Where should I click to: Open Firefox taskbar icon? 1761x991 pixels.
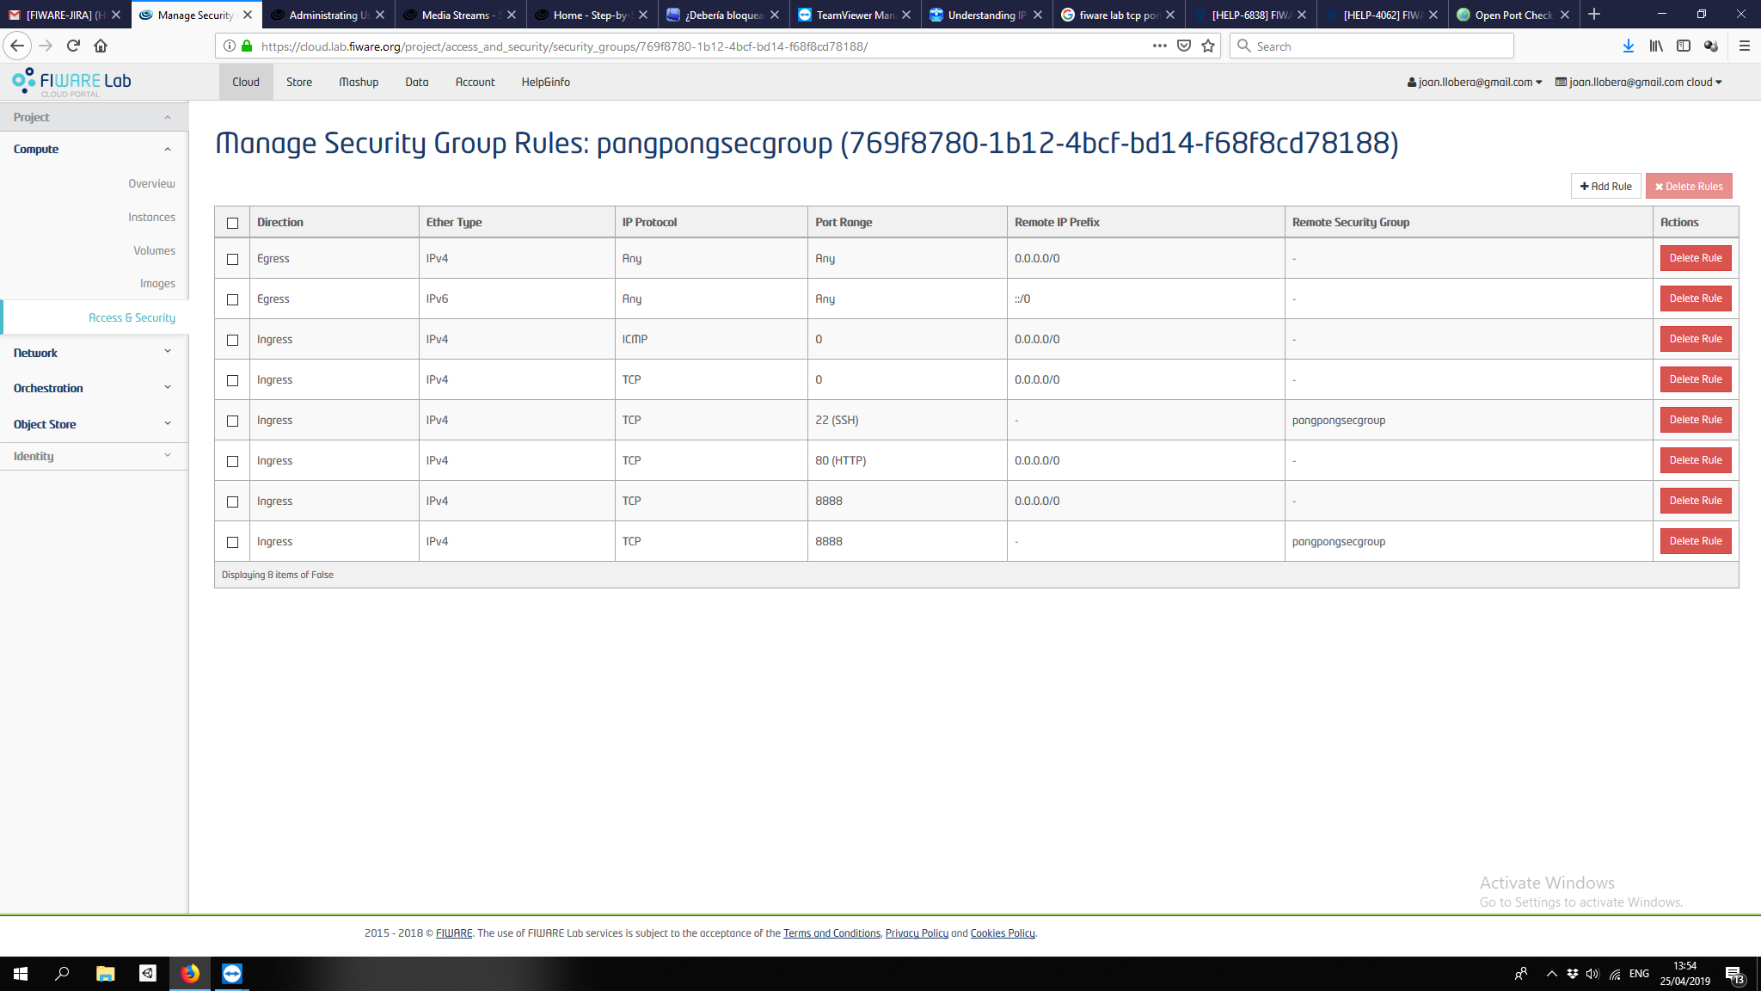[x=190, y=974]
